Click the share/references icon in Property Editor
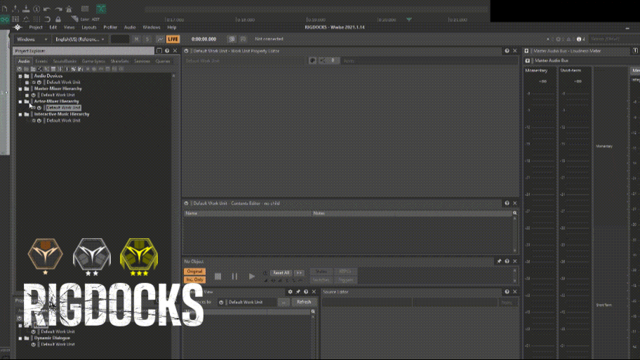 point(322,60)
